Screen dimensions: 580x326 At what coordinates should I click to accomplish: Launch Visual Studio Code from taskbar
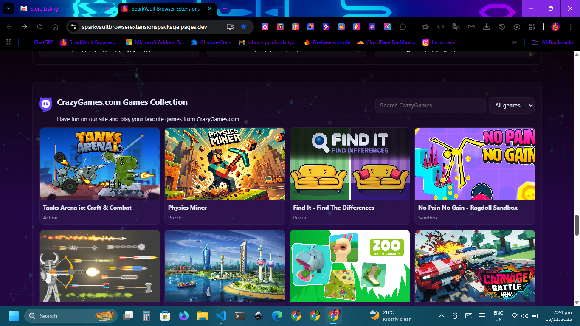pos(221,316)
